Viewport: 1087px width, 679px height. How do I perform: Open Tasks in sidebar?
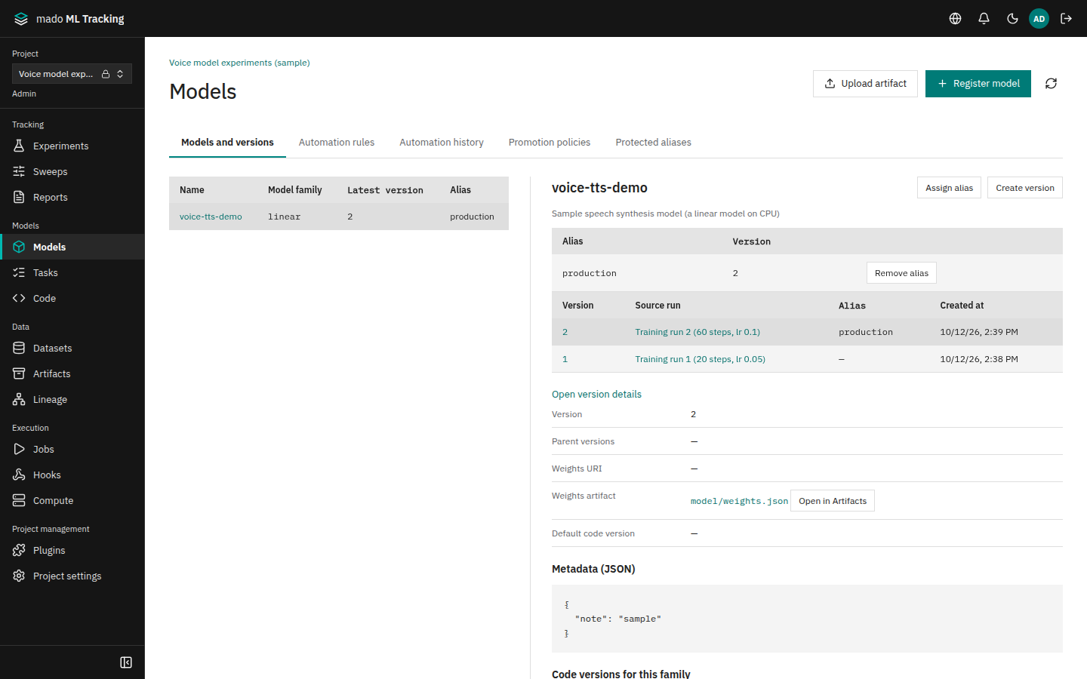coord(72,273)
